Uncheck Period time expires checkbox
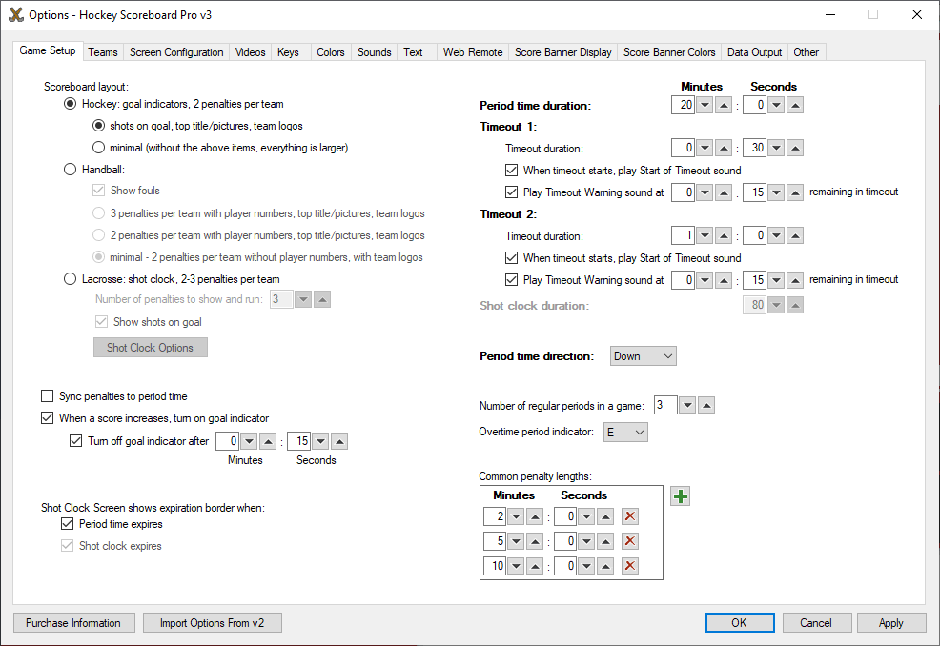This screenshot has height=646, width=940. click(67, 524)
